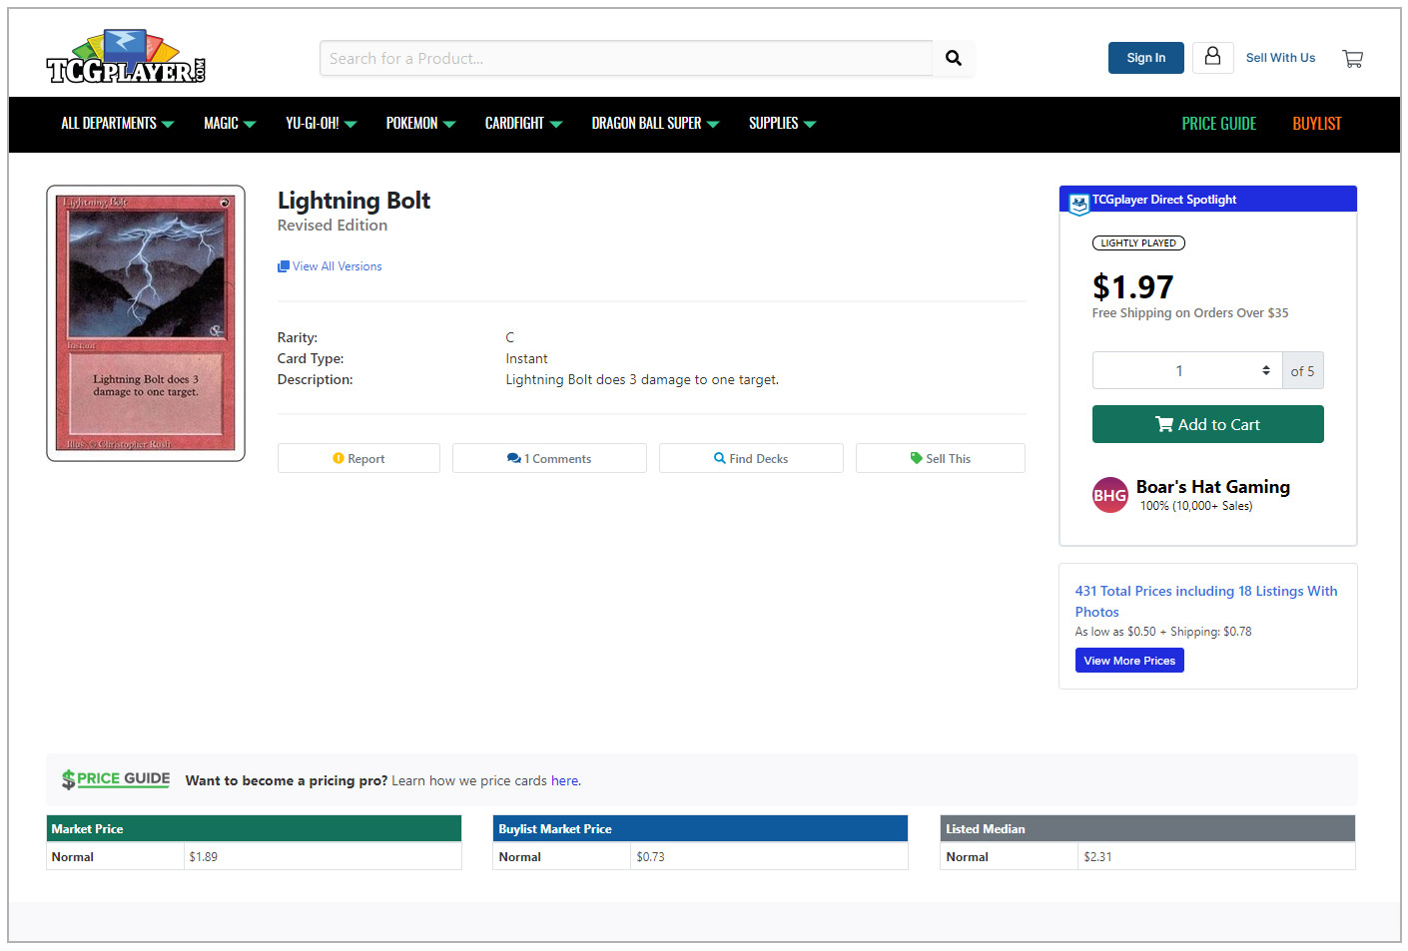Click the Buylist Market Price header
1408x951 pixels.
click(700, 829)
